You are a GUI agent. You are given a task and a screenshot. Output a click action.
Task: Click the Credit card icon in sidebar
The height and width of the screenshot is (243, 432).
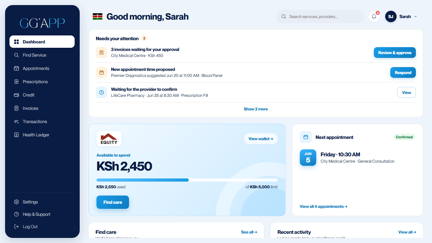[x=16, y=95]
